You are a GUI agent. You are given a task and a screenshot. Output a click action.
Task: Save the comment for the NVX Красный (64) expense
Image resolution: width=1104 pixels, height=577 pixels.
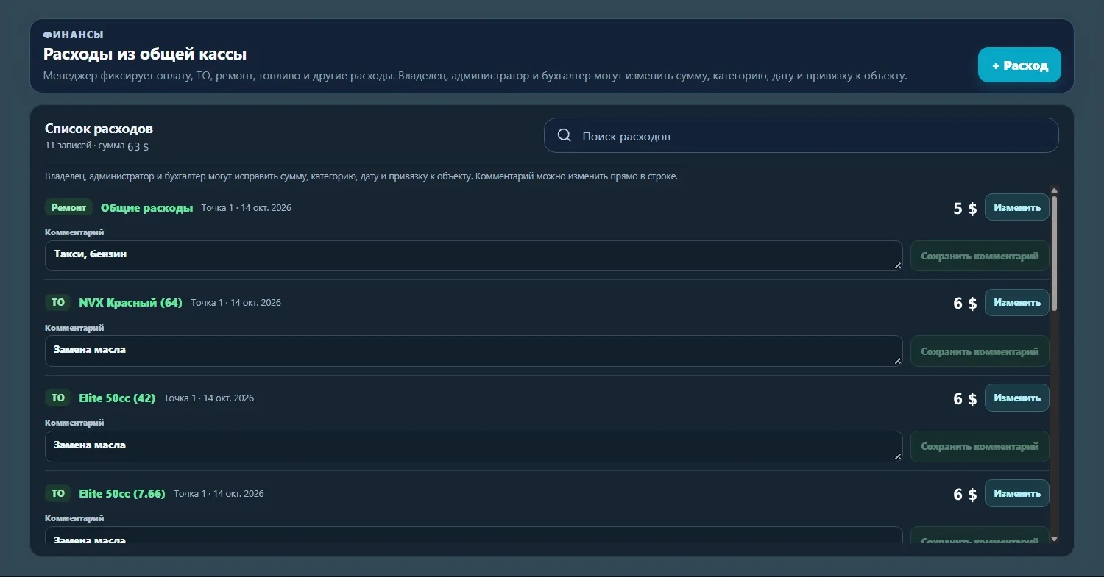pyautogui.click(x=980, y=351)
